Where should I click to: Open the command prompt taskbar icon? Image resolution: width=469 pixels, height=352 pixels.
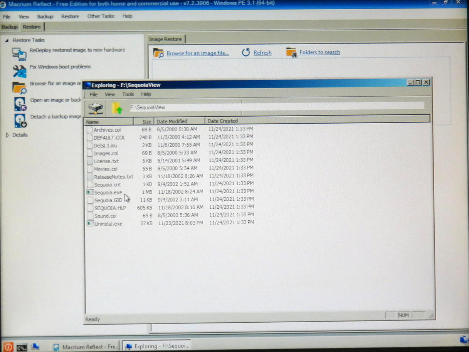[22, 347]
